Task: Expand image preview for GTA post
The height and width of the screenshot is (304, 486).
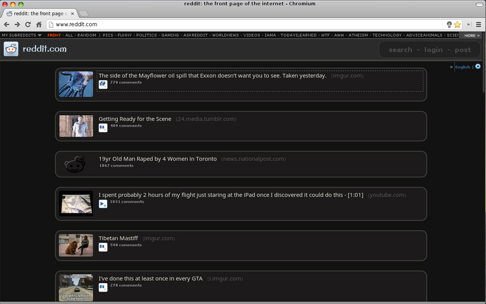Action: pos(103,288)
